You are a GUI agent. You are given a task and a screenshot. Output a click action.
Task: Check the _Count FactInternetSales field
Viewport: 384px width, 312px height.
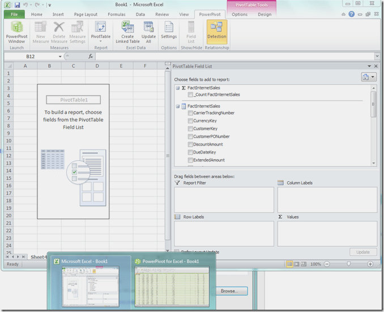tap(190, 95)
